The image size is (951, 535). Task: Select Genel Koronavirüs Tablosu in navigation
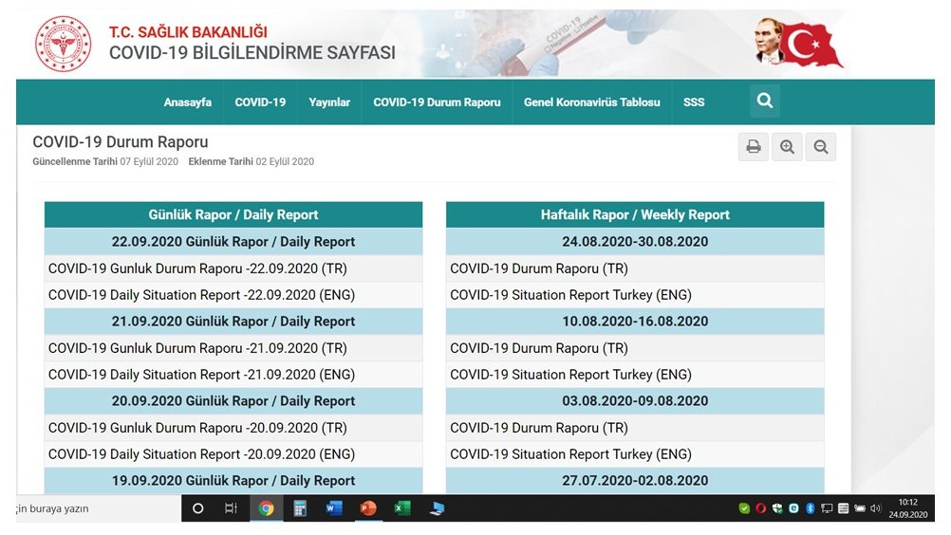(591, 102)
